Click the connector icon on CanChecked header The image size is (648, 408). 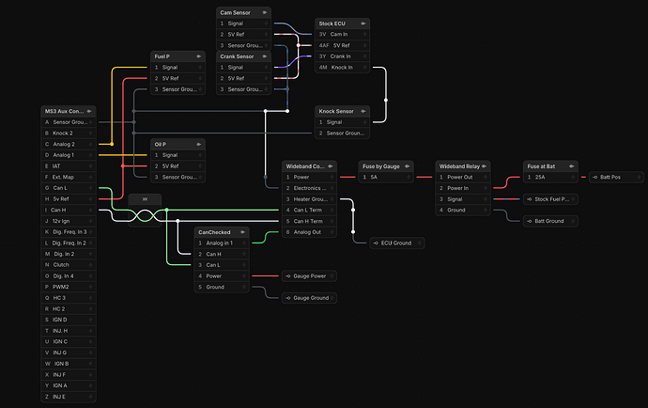coord(242,232)
